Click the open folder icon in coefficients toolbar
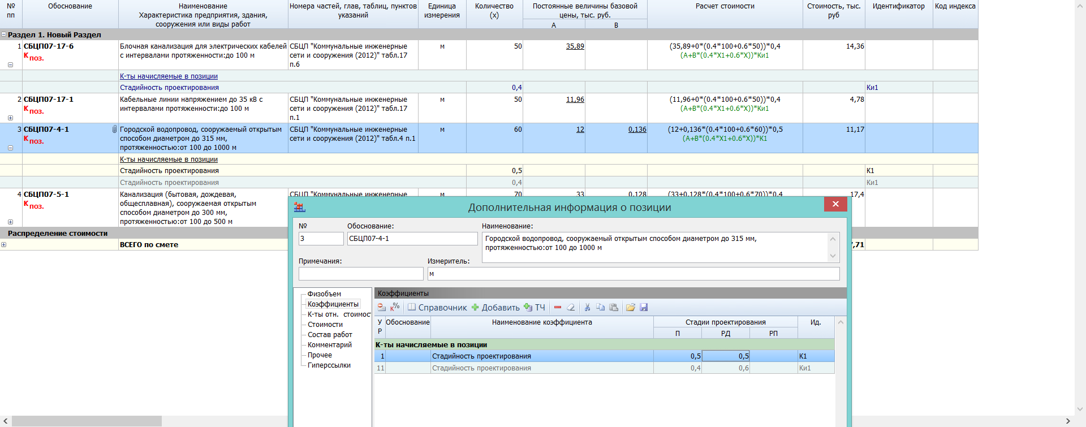Viewport: 1086px width, 427px height. pyautogui.click(x=630, y=308)
